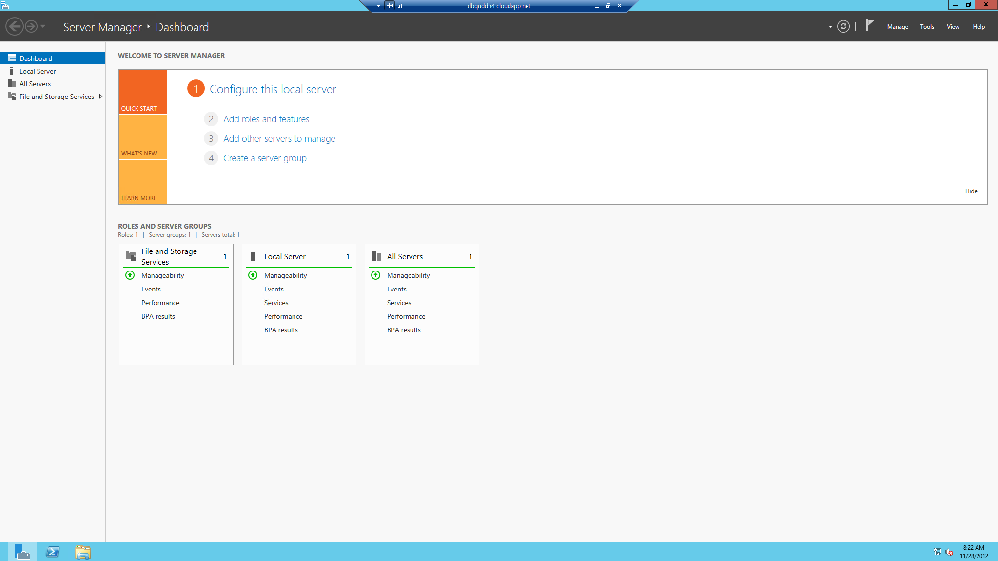Click All Servers tile icon
Image resolution: width=998 pixels, height=561 pixels.
pyautogui.click(x=376, y=256)
